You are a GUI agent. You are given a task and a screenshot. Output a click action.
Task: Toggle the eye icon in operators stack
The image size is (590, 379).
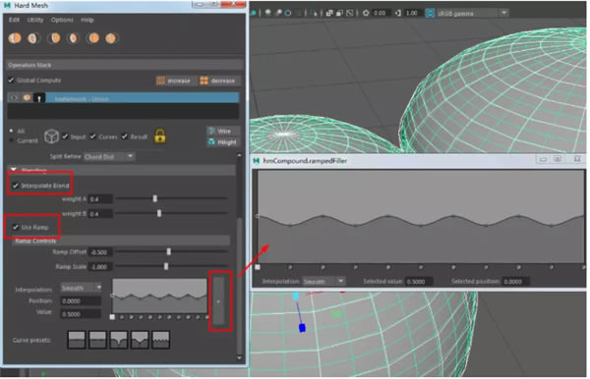14,97
